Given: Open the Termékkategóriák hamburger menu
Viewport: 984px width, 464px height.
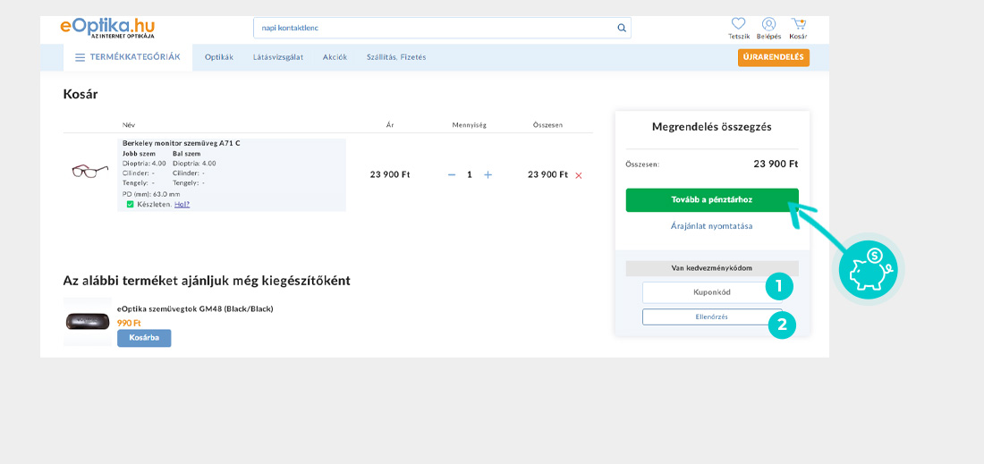Looking at the screenshot, I should [x=128, y=57].
